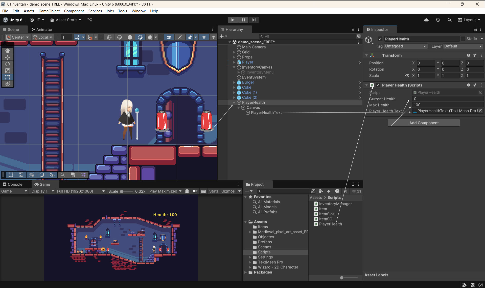Select the Move tool in Scene toolbar
This screenshot has width=485, height=288.
pyautogui.click(x=8, y=57)
